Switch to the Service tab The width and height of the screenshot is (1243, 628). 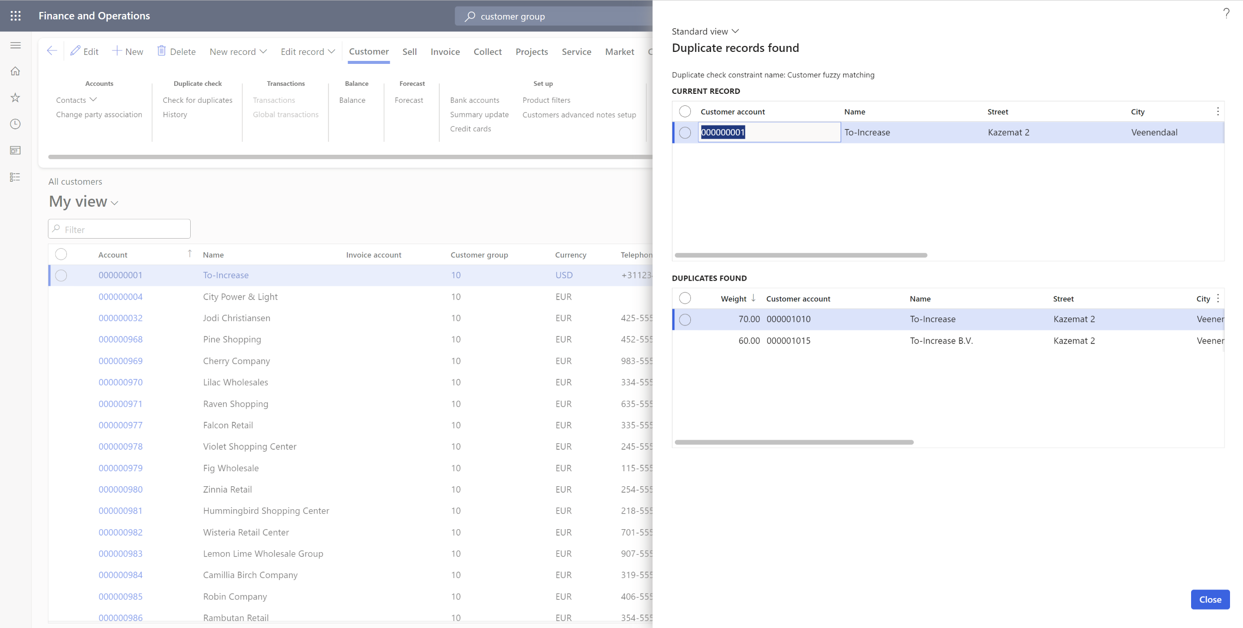[576, 51]
